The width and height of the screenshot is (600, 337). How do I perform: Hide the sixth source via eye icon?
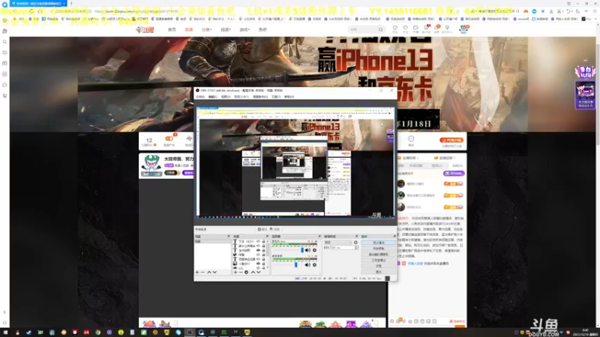click(258, 264)
